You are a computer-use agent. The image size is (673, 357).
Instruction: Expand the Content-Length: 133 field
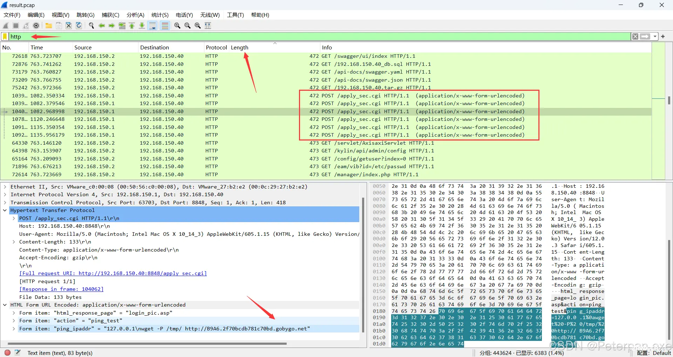14,242
